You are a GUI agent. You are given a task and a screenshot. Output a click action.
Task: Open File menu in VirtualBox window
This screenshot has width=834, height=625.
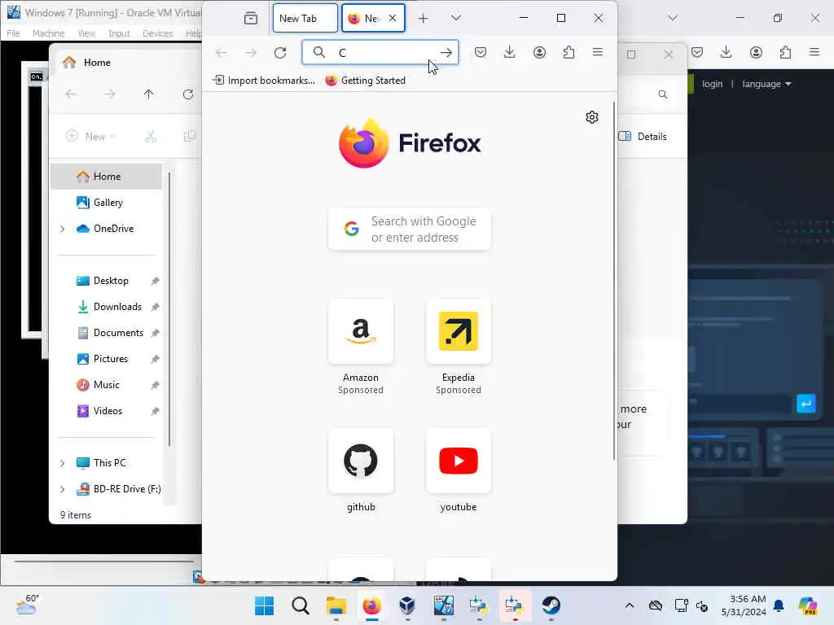[x=13, y=33]
